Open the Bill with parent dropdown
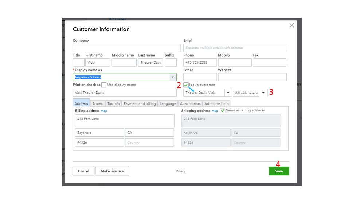The image size is (364, 204). point(250,93)
